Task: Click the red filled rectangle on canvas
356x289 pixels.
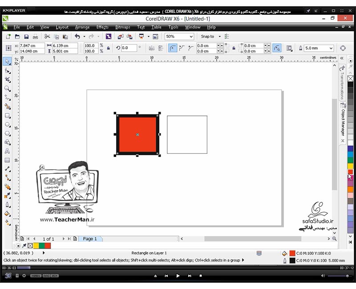Action: pyautogui.click(x=138, y=135)
